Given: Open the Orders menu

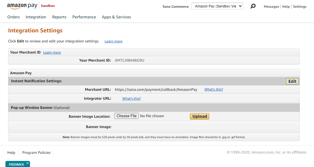Looking at the screenshot, I should coord(14,17).
